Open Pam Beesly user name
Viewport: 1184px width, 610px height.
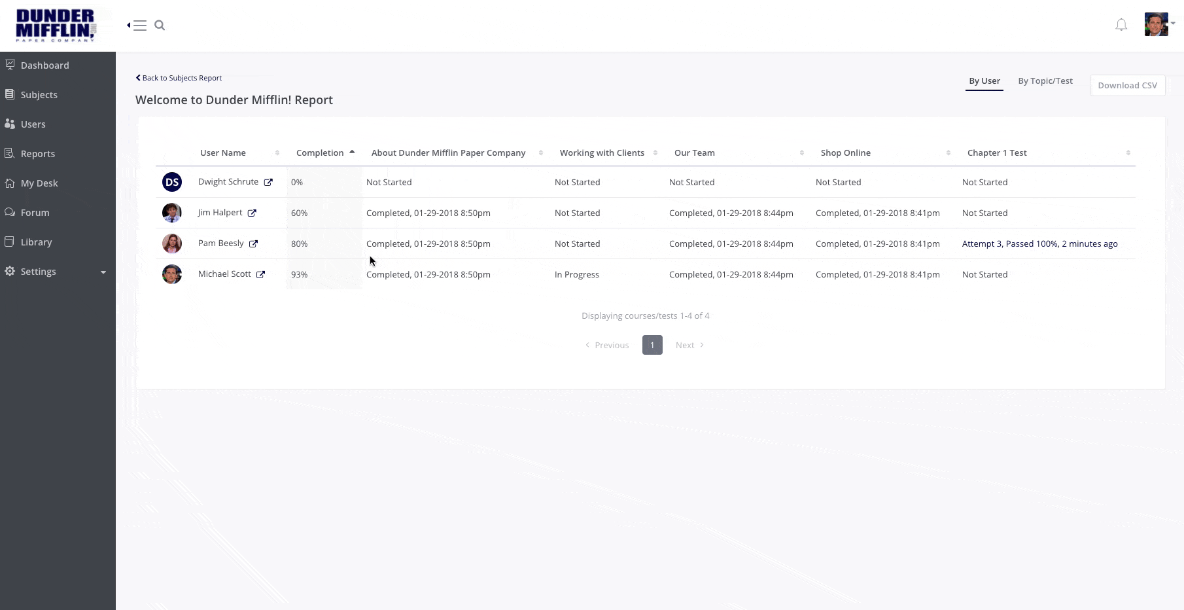pos(221,243)
